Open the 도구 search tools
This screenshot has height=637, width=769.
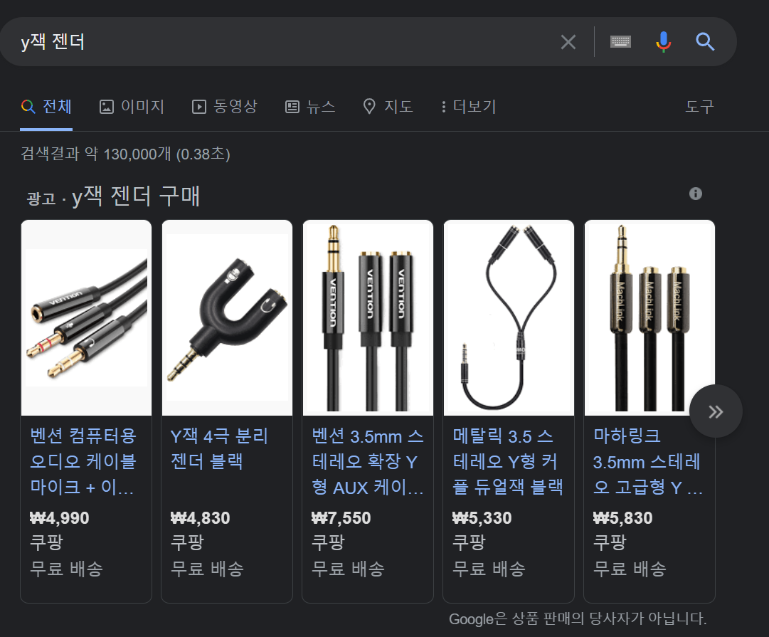point(699,107)
